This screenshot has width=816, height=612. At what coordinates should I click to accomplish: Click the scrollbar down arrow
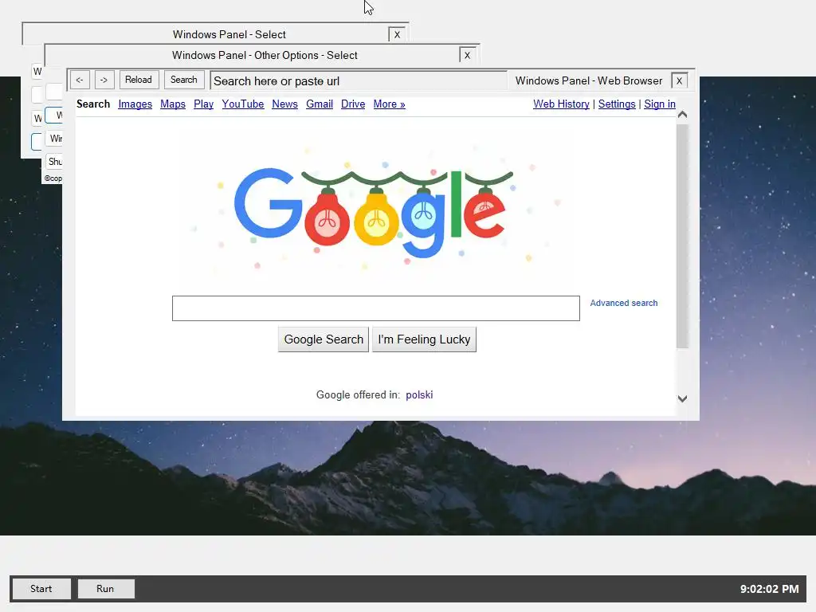[x=682, y=398]
